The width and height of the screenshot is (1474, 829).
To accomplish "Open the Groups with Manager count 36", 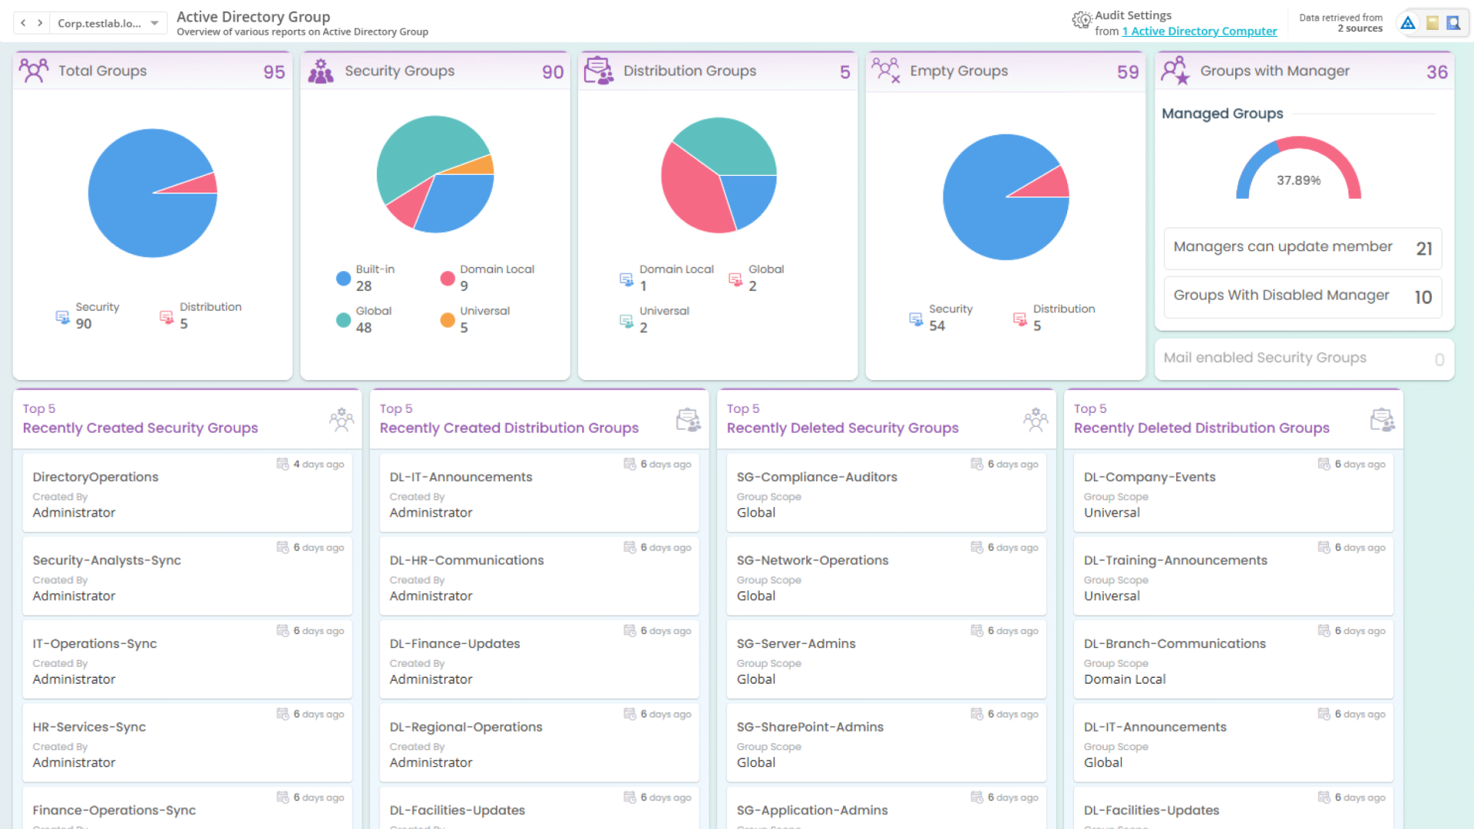I will [1437, 72].
